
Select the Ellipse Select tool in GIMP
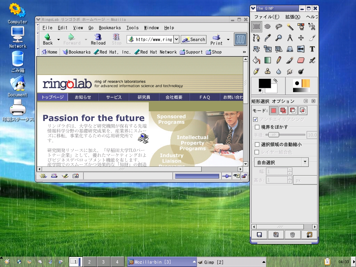268,26
